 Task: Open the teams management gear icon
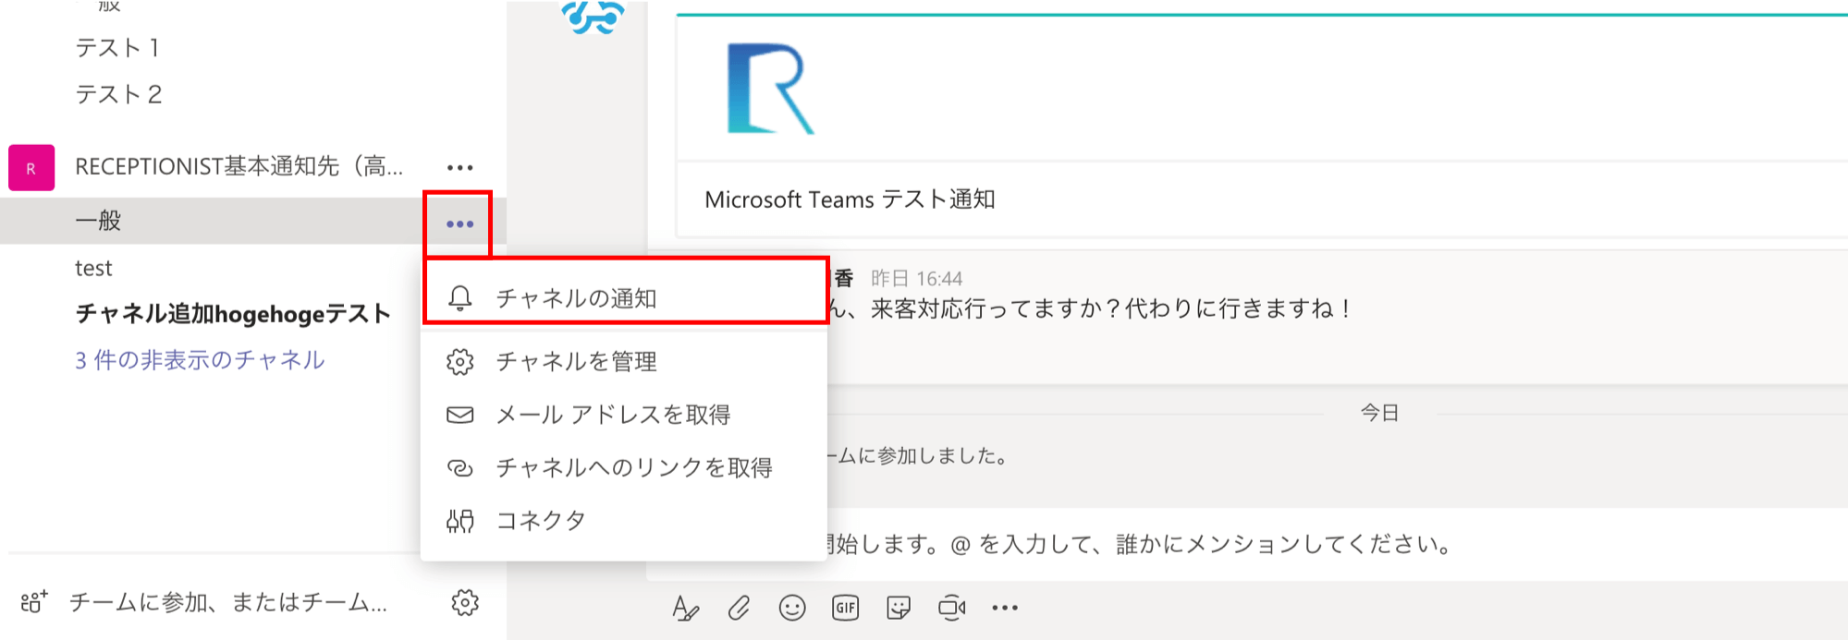coord(465,603)
